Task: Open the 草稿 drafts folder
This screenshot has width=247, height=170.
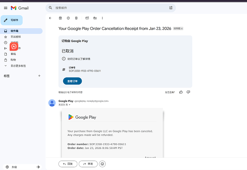Action: click(13, 54)
